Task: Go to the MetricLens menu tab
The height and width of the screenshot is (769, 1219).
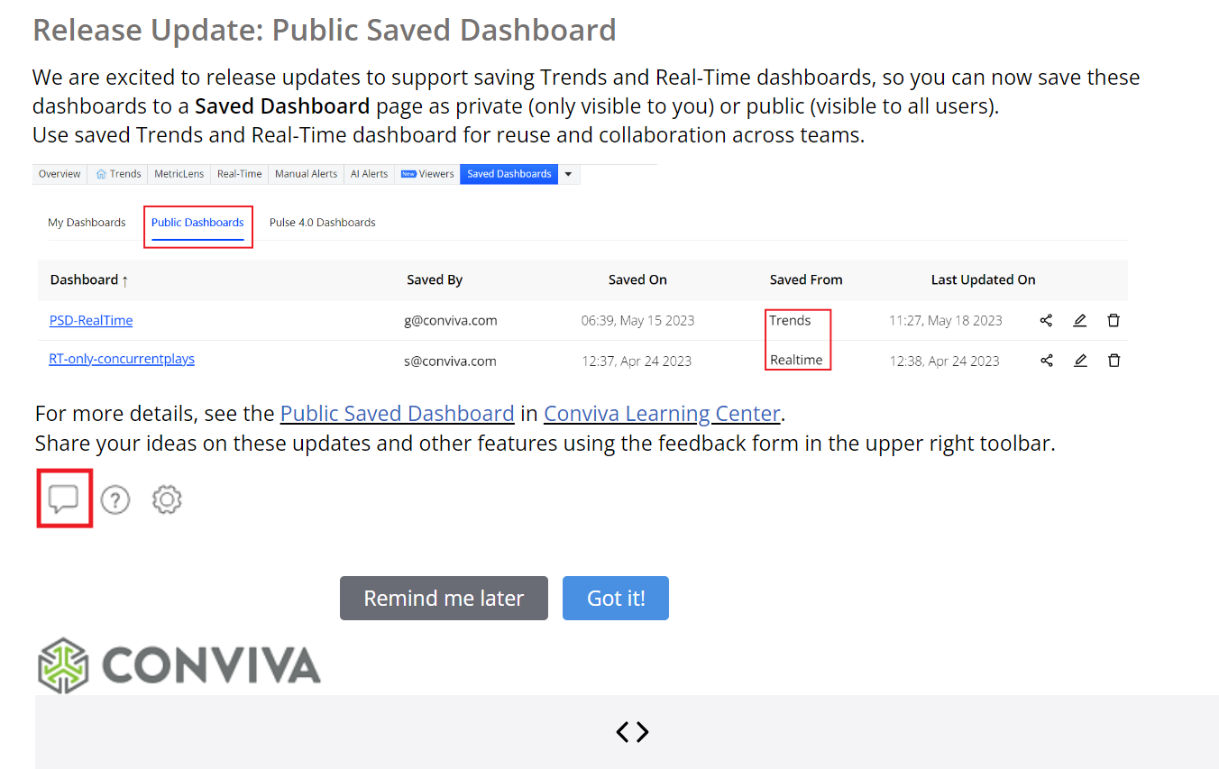Action: click(x=179, y=175)
